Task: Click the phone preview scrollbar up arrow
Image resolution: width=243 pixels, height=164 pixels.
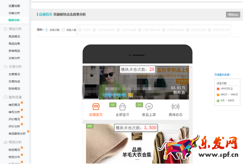Action: point(191,67)
